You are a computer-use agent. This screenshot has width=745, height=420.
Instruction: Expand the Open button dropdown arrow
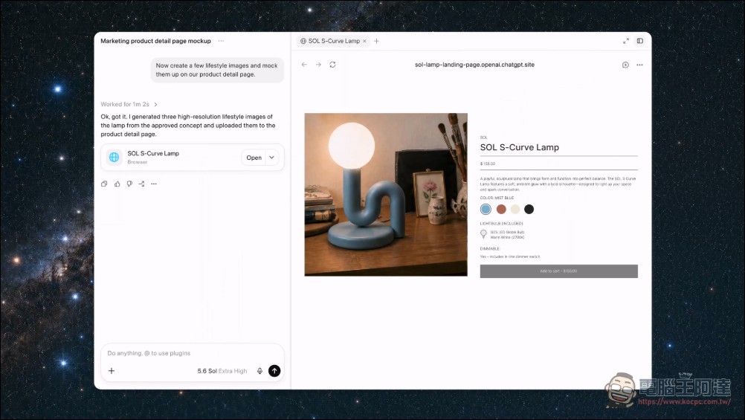pos(272,158)
